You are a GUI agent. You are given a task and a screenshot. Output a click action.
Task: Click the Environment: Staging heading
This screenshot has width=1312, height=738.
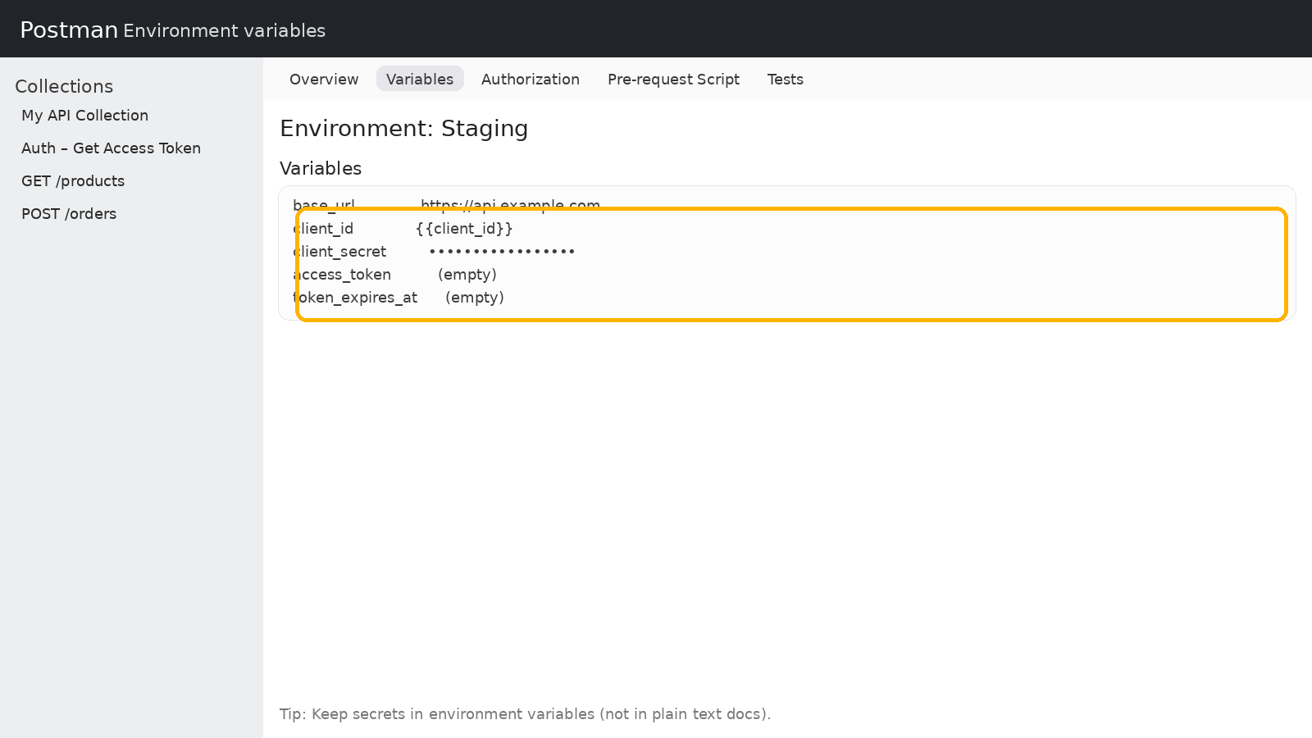(x=403, y=129)
